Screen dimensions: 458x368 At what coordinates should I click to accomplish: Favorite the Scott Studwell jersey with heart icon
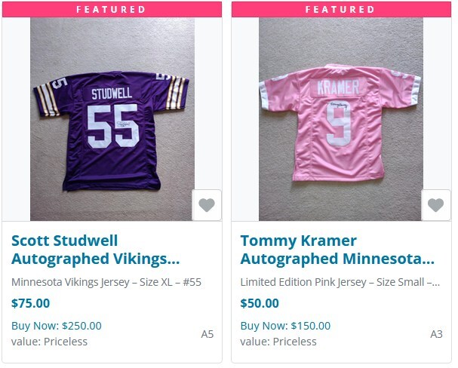click(207, 205)
